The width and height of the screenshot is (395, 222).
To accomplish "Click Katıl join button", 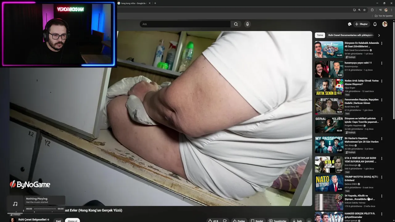I will [x=58, y=221].
